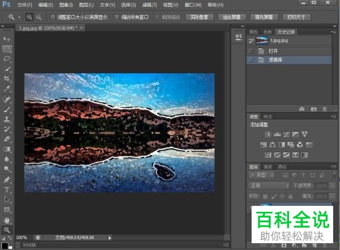This screenshot has height=250, width=340.
Task: Select the Horizontal Type tool
Action: tap(7, 190)
